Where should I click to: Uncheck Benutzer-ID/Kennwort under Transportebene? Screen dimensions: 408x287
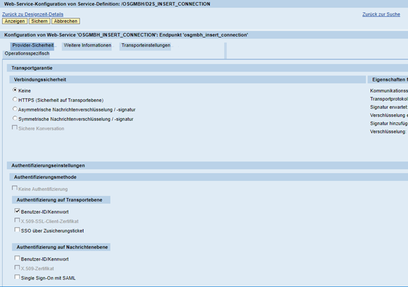tap(17, 211)
